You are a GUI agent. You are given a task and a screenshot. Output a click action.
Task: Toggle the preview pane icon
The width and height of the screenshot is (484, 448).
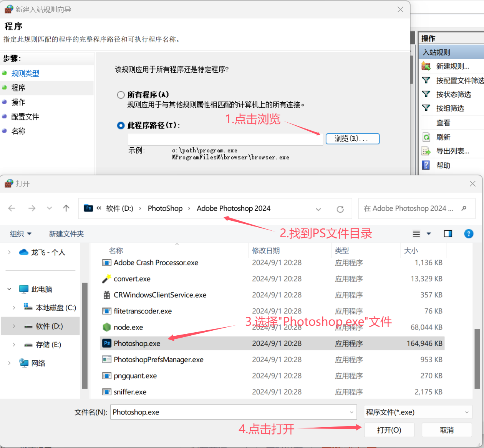click(448, 233)
